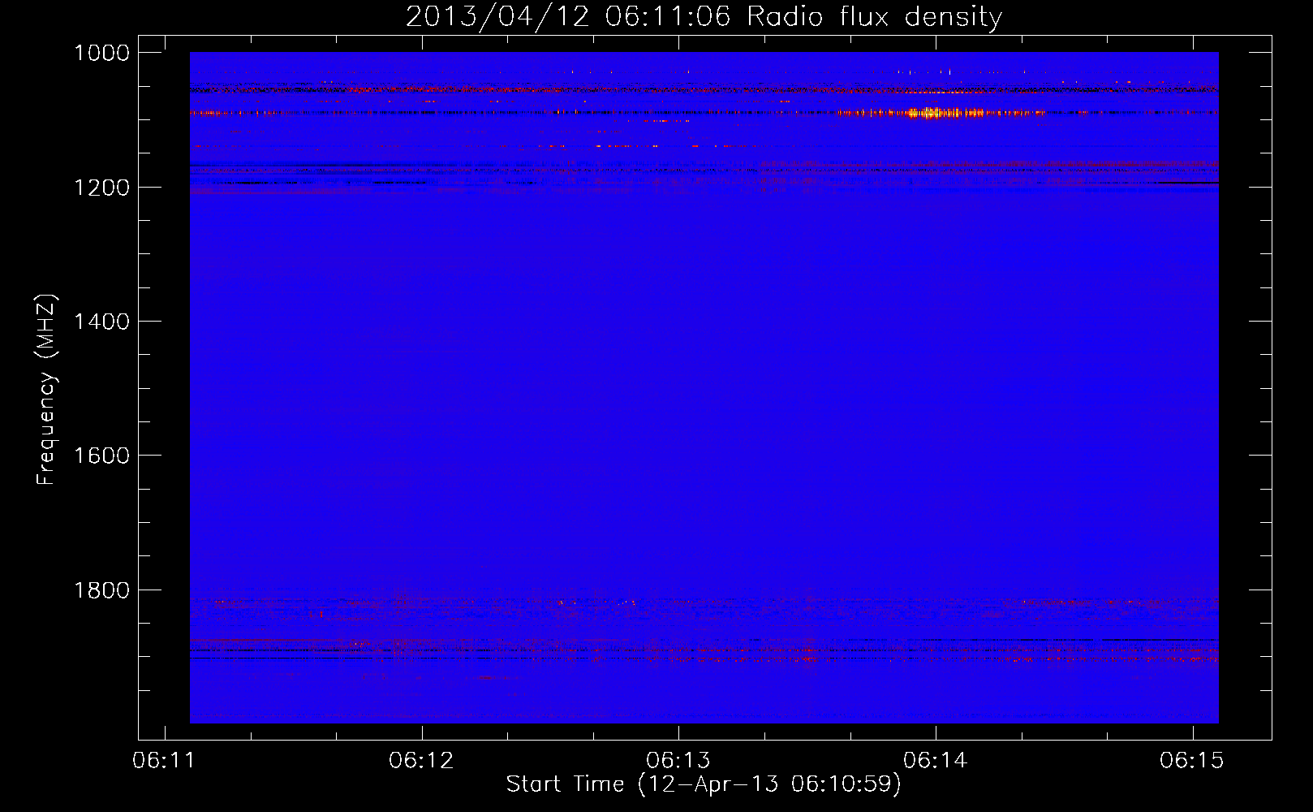This screenshot has width=1313, height=812.
Task: Click the 06:14 time tick label
Action: pyautogui.click(x=936, y=760)
